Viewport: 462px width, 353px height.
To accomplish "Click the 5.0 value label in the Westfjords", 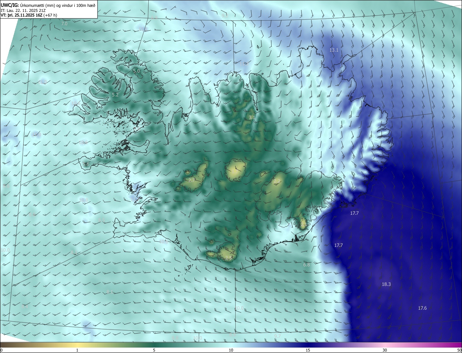I will click(x=136, y=71).
